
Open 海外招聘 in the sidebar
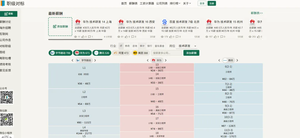[5, 28]
